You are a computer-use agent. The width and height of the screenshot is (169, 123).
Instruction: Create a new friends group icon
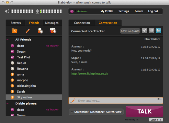point(53,30)
